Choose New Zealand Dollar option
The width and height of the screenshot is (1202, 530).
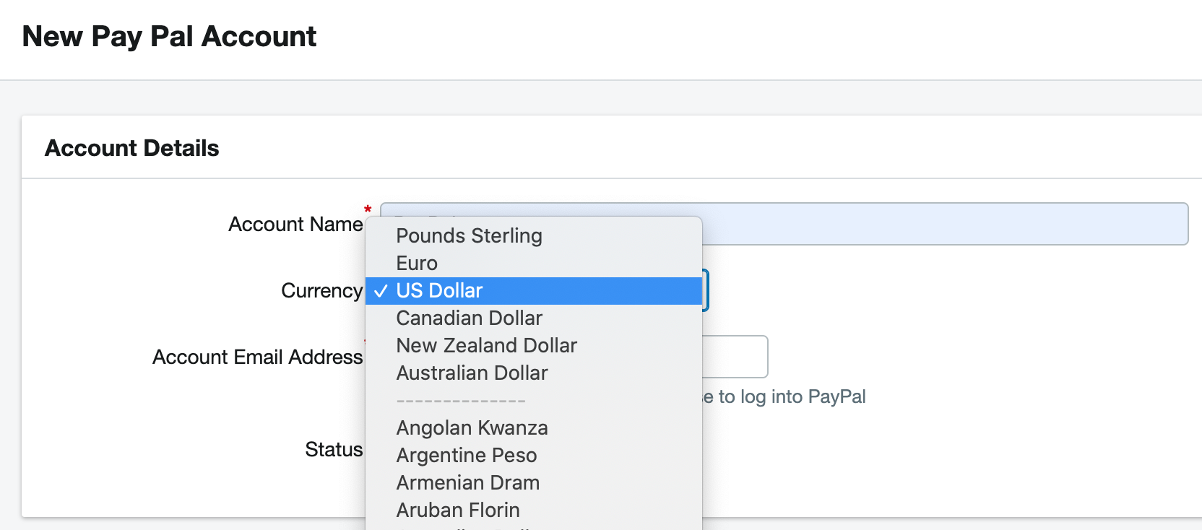pos(534,346)
